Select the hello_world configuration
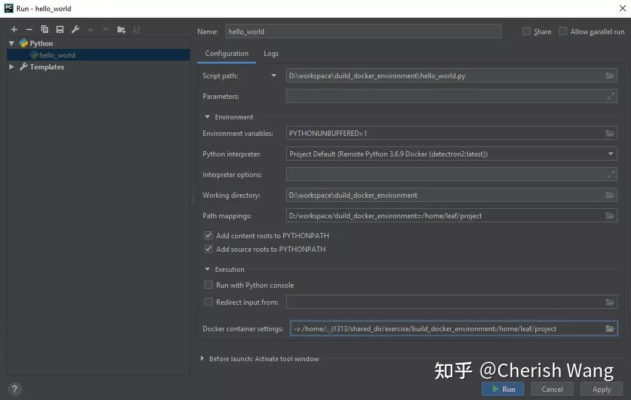This screenshot has height=400, width=631. (x=57, y=55)
